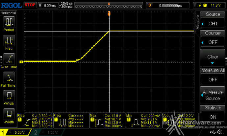Click the 125MSa/s sample rate readout
The image size is (227, 136).
point(66,4)
